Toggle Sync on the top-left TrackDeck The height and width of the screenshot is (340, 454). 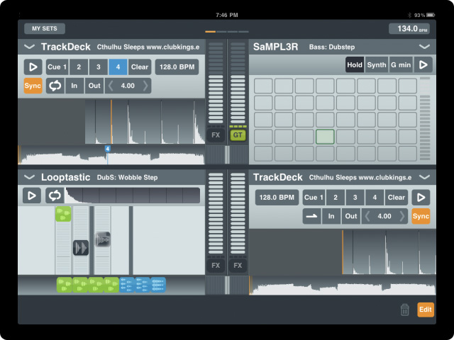[33, 86]
